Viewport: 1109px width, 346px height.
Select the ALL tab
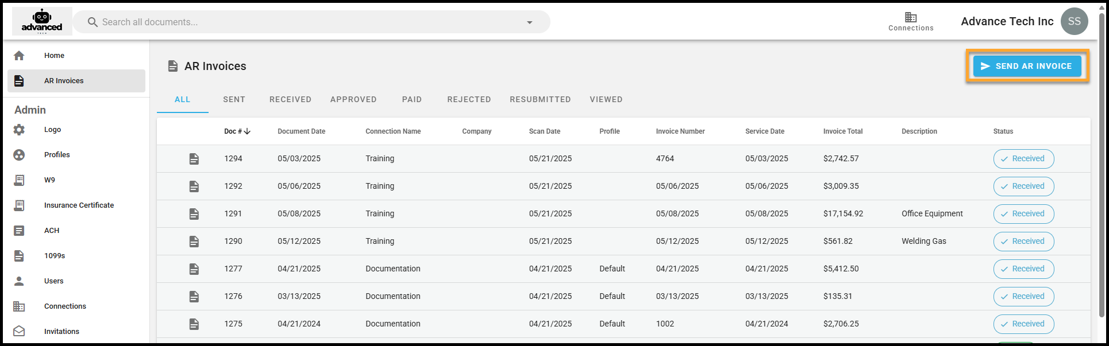point(183,99)
